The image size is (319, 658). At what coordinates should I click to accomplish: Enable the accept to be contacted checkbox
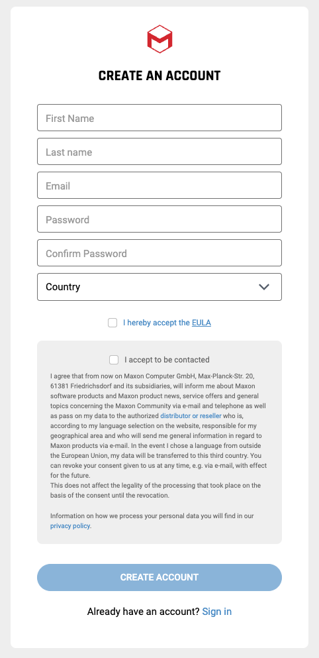[x=114, y=360]
